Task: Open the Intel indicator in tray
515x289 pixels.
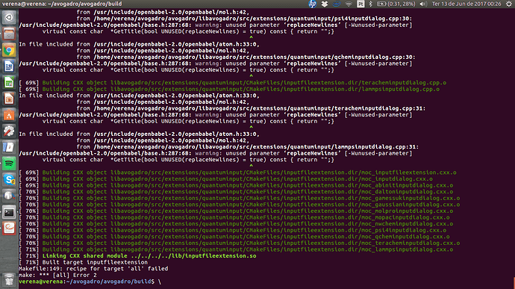Action: pyautogui.click(x=337, y=4)
